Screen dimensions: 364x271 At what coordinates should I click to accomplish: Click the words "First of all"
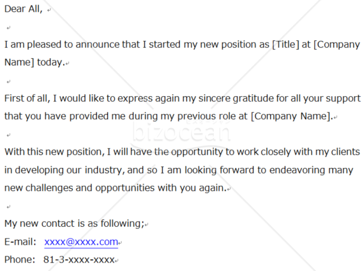click(28, 99)
